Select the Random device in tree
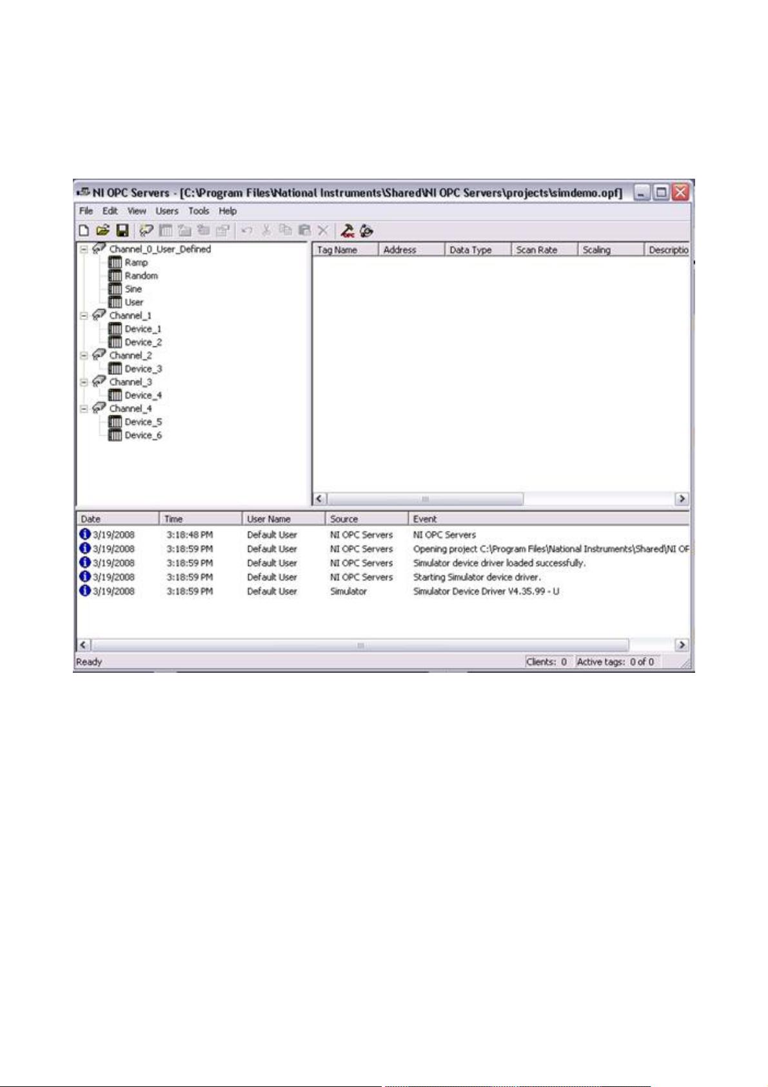The width and height of the screenshot is (768, 1087). coord(141,275)
